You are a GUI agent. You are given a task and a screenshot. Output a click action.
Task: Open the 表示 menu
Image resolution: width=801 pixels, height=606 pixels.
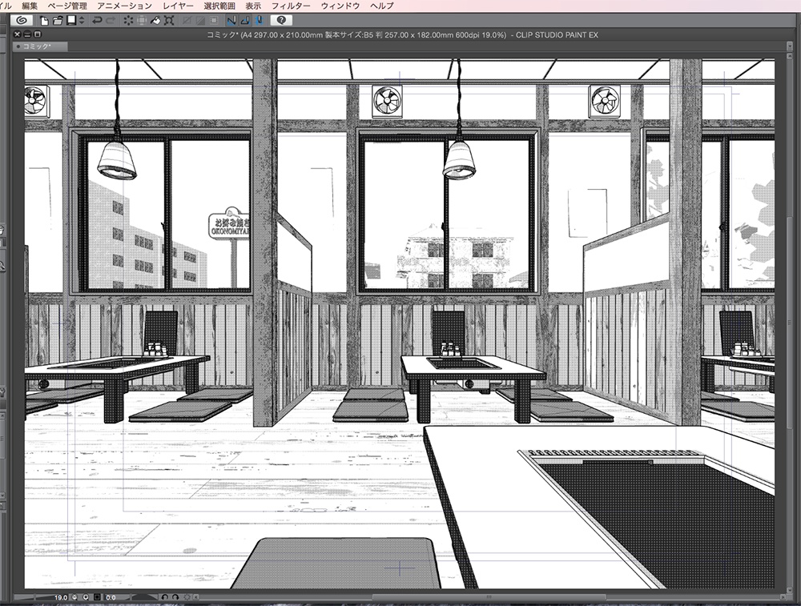click(x=253, y=6)
